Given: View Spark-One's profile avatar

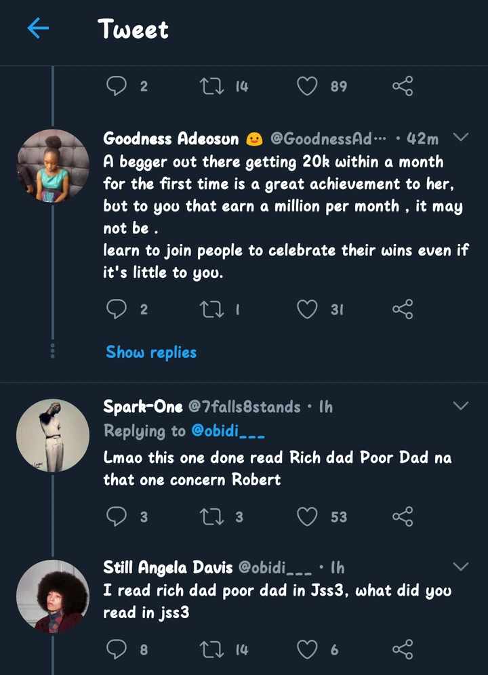Looking at the screenshot, I should pyautogui.click(x=53, y=434).
